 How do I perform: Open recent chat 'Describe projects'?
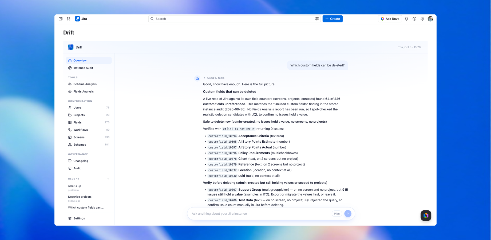click(89, 198)
